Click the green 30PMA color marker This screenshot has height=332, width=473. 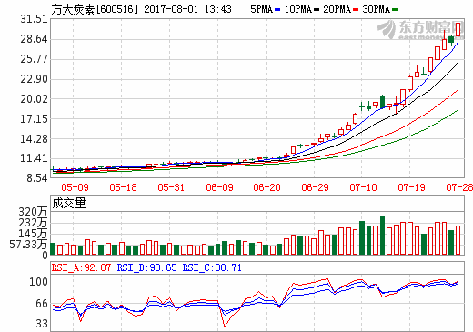point(395,10)
